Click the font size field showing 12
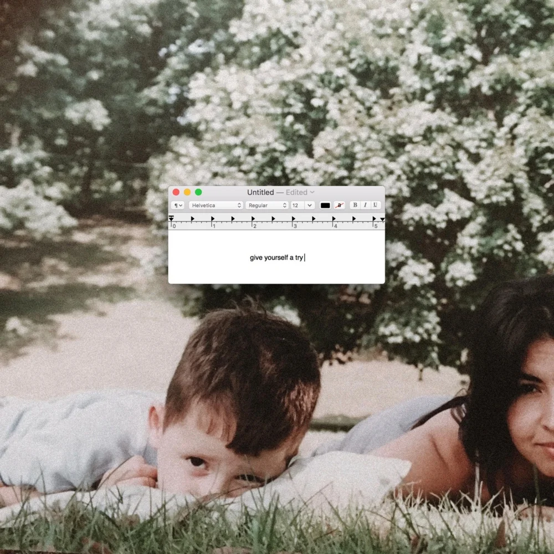The width and height of the screenshot is (554, 554). click(297, 205)
